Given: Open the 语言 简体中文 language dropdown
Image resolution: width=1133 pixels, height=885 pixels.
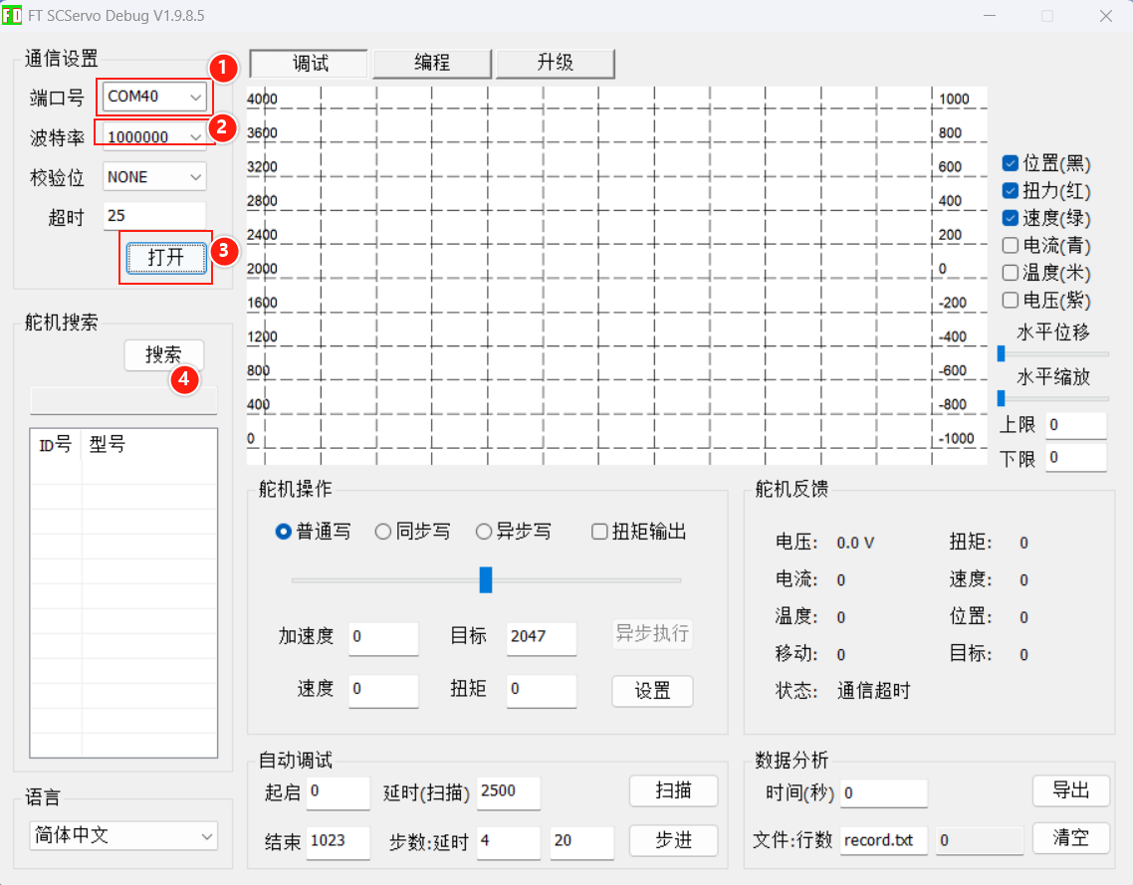Looking at the screenshot, I should (123, 836).
